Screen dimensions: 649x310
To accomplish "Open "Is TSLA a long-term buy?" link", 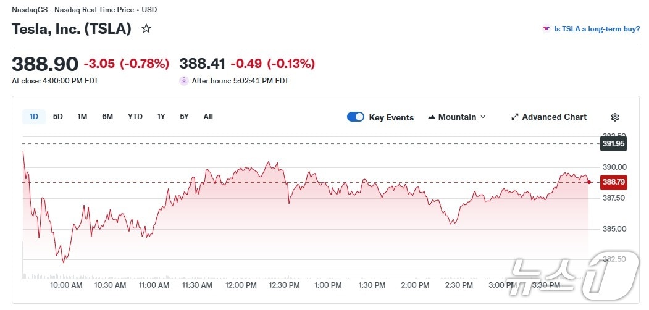I will tap(597, 29).
